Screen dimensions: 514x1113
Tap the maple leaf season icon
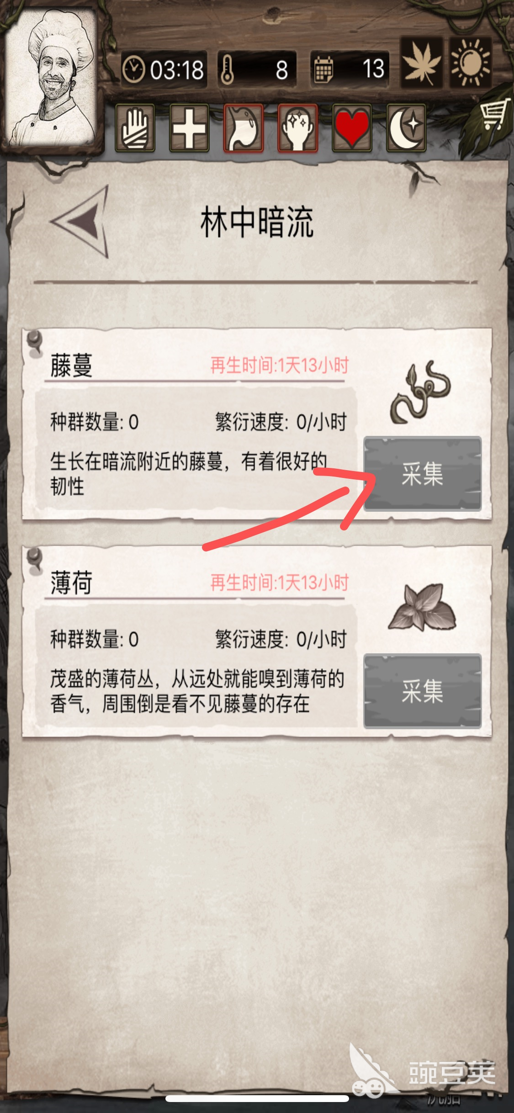[422, 63]
